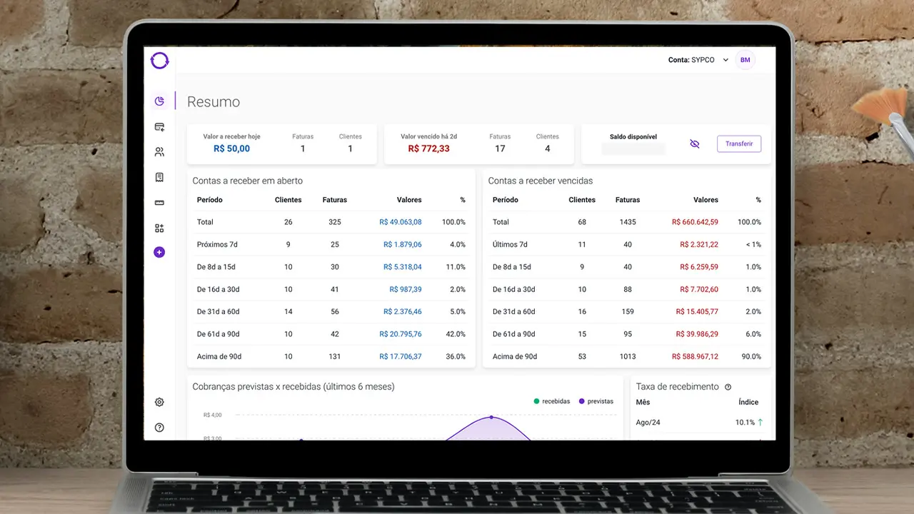Open the clients people icon in sidebar
914x514 pixels.
(x=159, y=152)
